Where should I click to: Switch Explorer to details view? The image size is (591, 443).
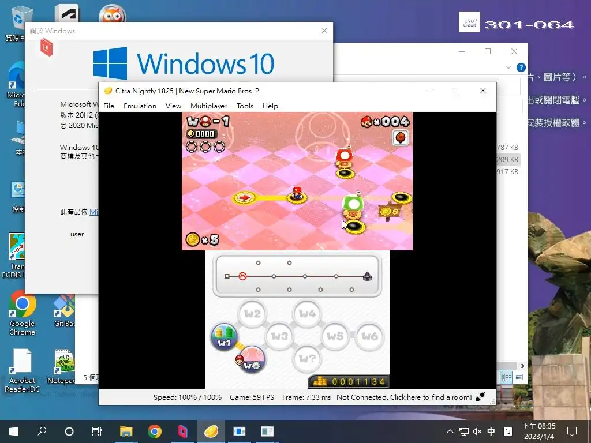click(507, 377)
